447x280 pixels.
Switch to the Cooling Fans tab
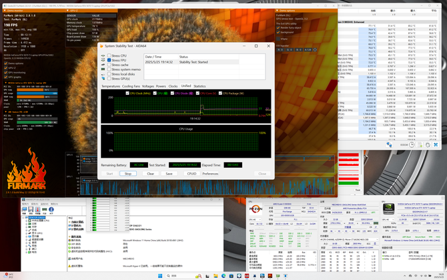pyautogui.click(x=131, y=86)
